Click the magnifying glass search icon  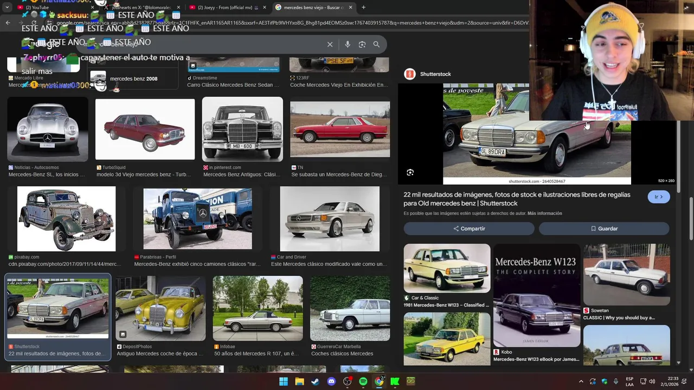376,44
